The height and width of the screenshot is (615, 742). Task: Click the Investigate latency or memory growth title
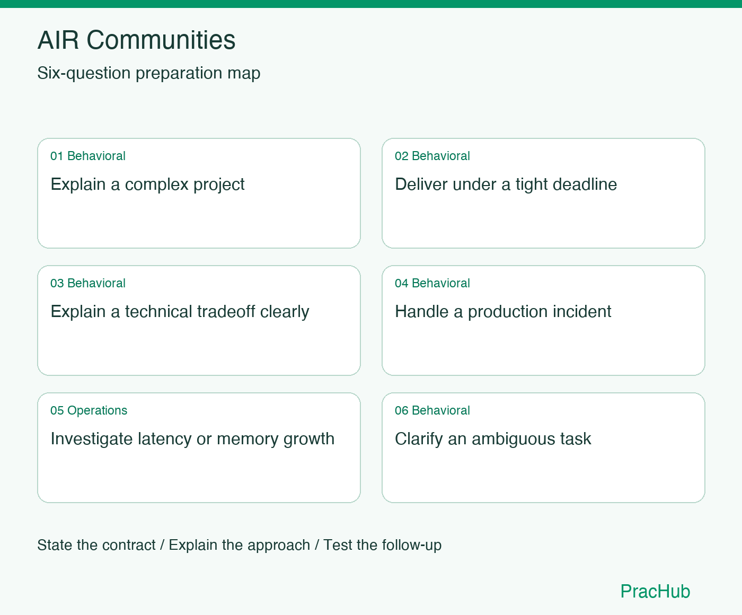click(192, 439)
